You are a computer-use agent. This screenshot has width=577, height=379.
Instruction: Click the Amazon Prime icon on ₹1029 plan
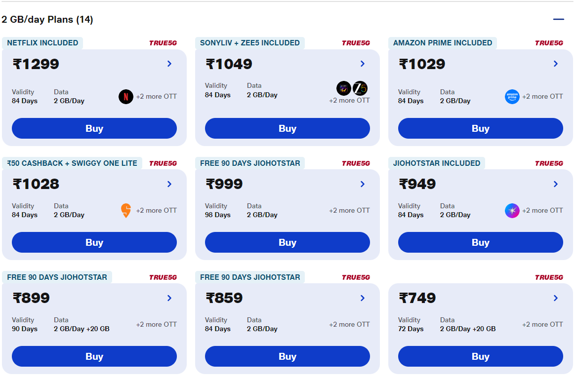[512, 97]
